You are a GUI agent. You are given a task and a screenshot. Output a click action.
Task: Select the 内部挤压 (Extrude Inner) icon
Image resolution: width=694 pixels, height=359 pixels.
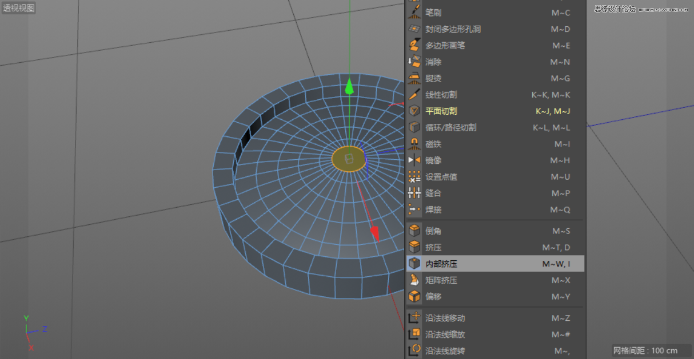tap(414, 263)
